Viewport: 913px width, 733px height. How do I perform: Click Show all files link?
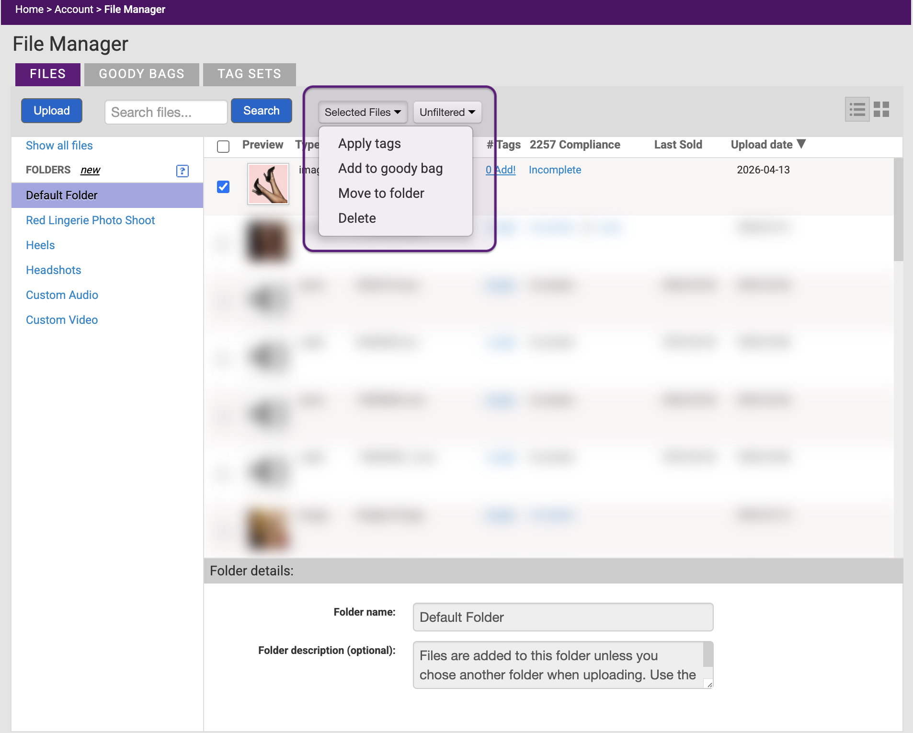tap(59, 146)
